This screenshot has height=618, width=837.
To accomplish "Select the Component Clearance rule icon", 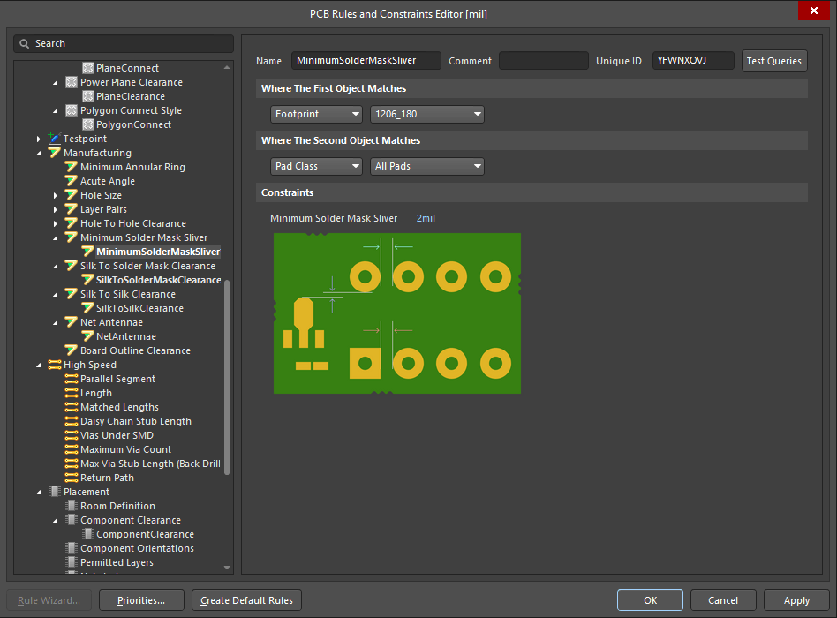I will tap(72, 520).
